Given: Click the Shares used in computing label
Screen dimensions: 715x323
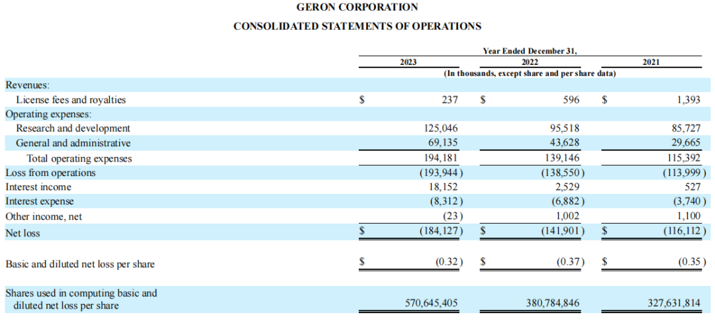Looking at the screenshot, I should pyautogui.click(x=81, y=299).
